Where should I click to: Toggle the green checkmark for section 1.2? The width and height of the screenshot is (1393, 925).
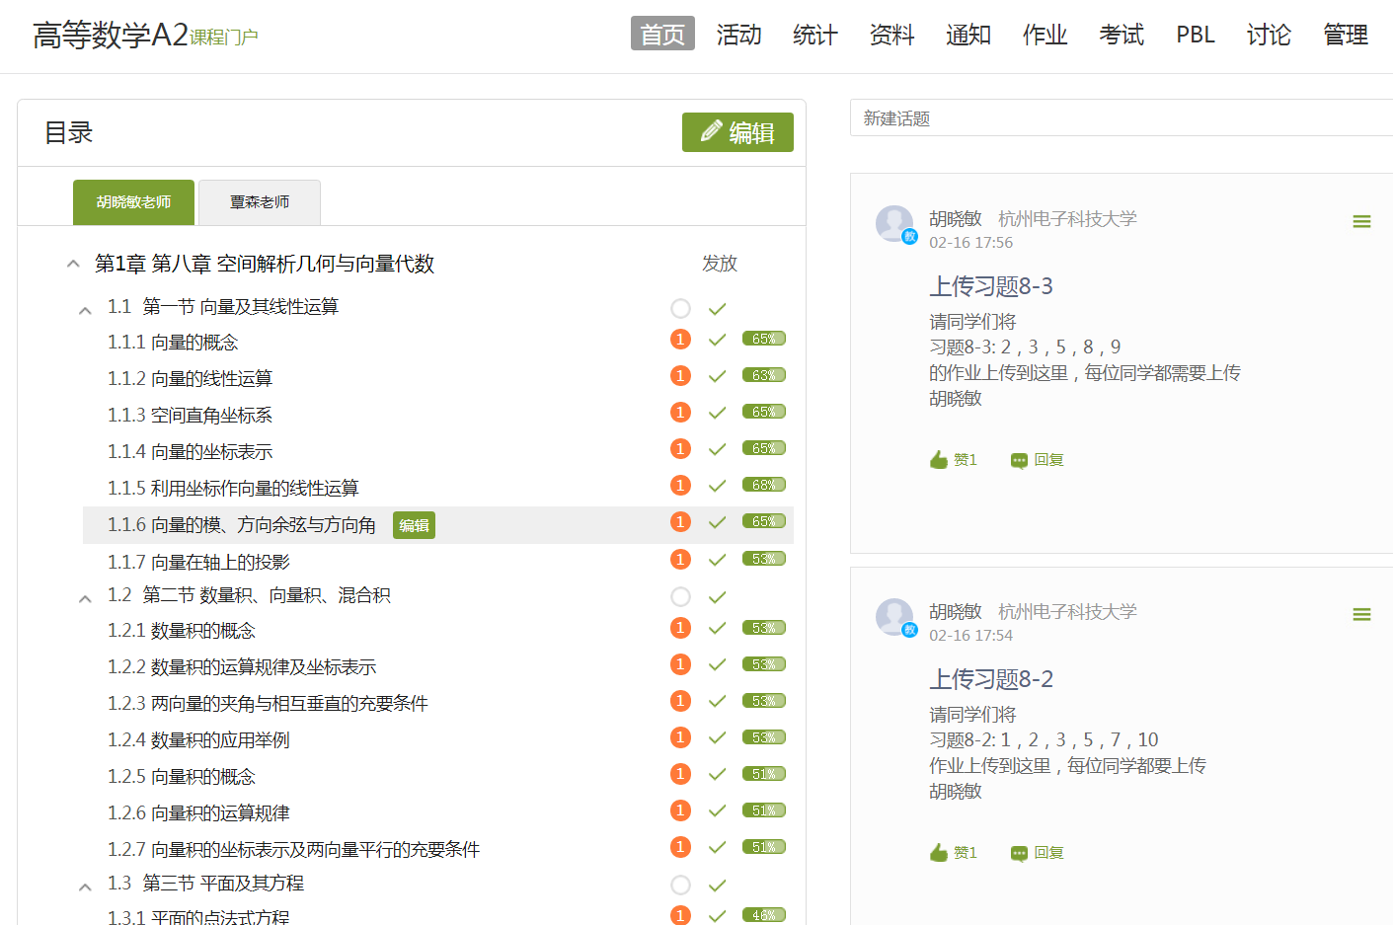(718, 597)
